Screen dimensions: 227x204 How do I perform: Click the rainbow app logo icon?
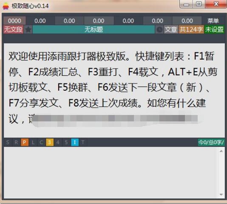pos(6,6)
